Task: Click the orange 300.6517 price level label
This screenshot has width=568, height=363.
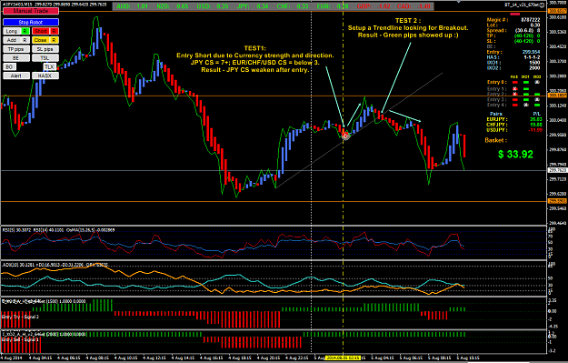Action: tap(557, 11)
